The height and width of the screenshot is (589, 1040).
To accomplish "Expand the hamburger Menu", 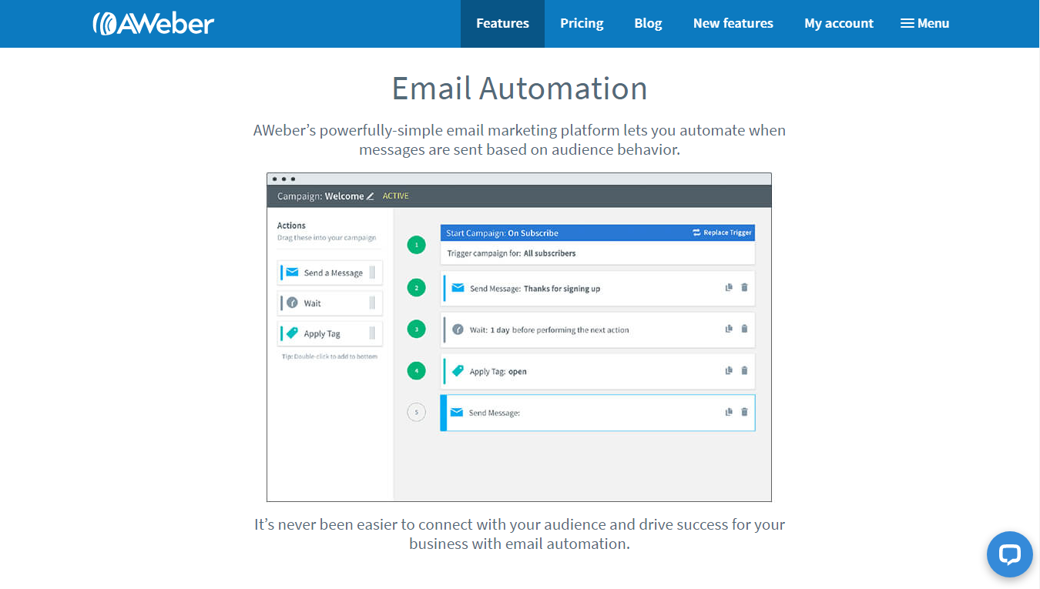I will (924, 23).
